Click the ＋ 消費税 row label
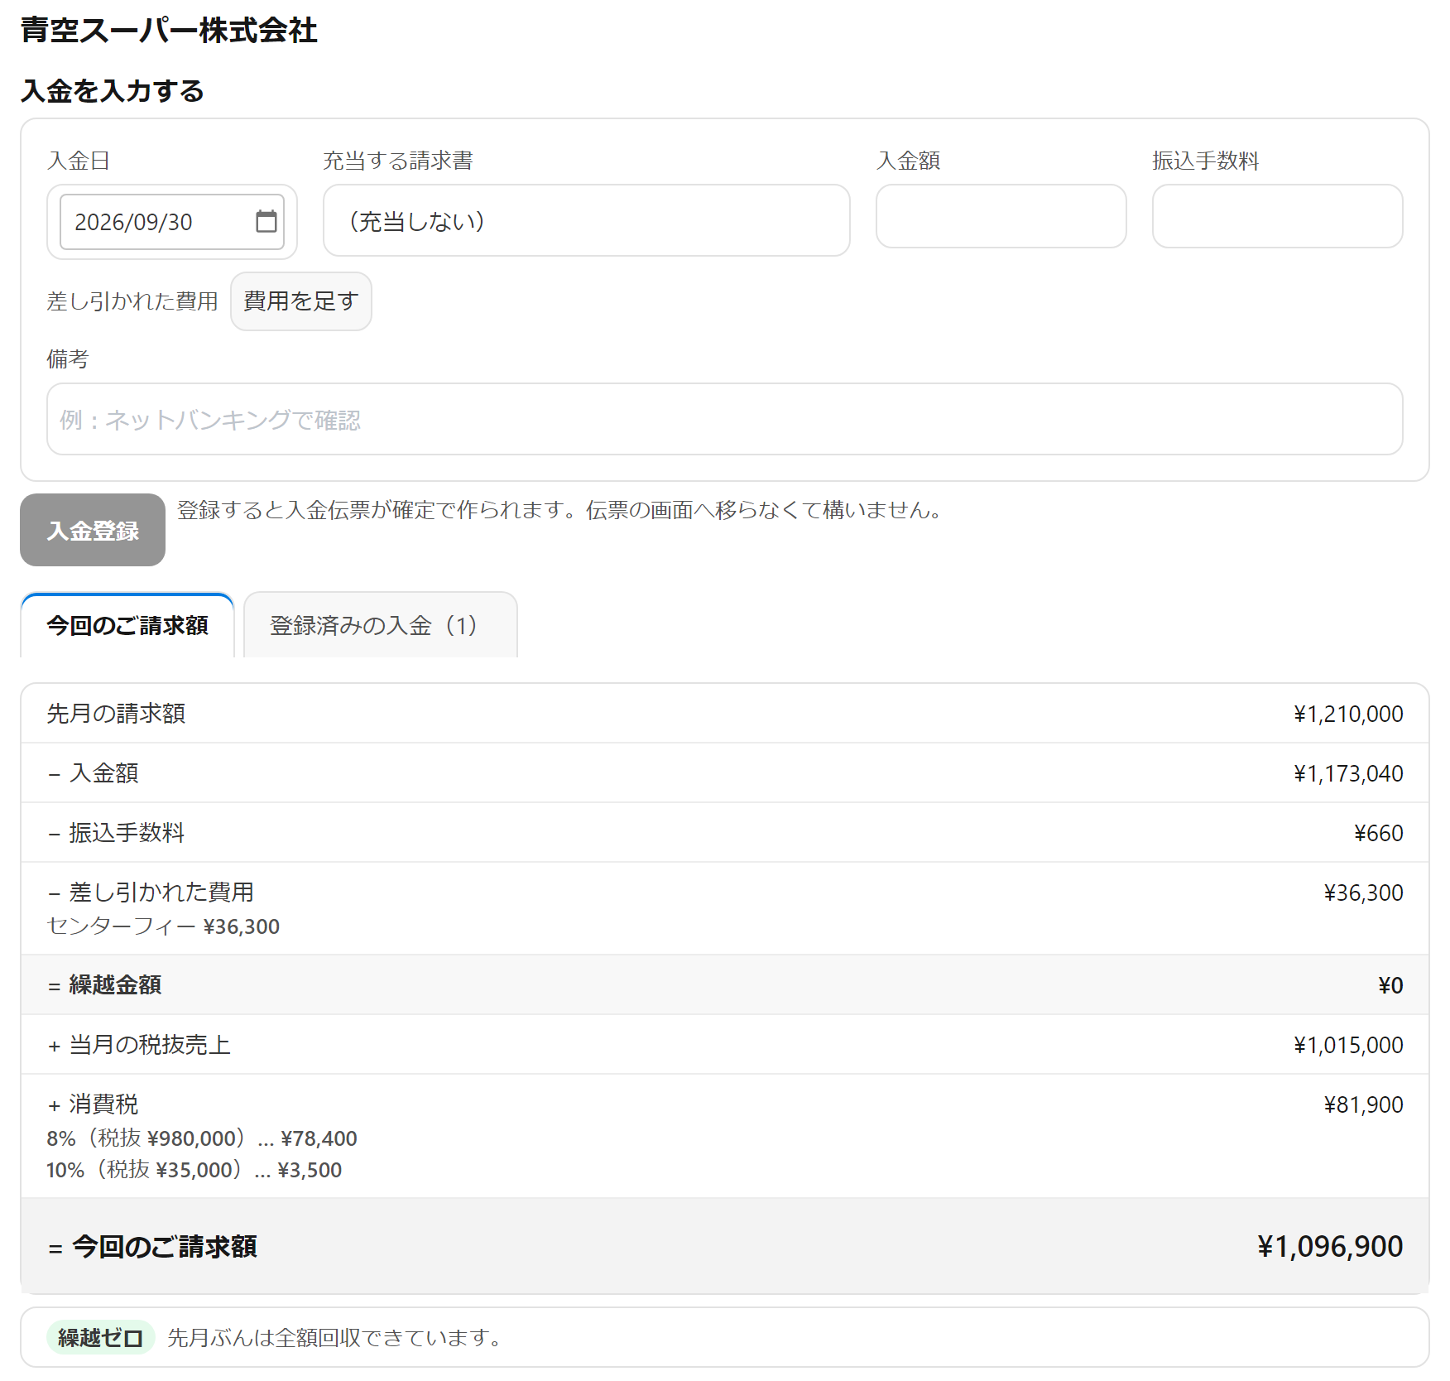The height and width of the screenshot is (1381, 1450). tap(93, 1104)
